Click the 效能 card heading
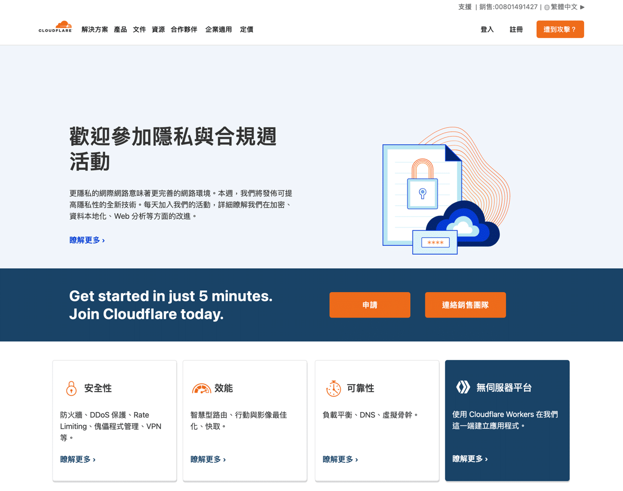Image resolution: width=623 pixels, height=491 pixels. coord(223,388)
